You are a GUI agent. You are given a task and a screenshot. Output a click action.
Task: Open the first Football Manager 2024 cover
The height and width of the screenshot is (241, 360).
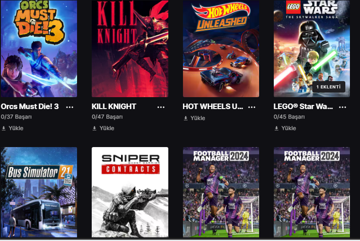click(x=221, y=192)
